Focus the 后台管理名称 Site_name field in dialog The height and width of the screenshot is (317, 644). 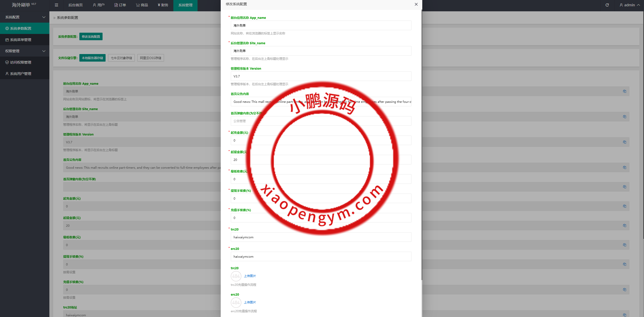pyautogui.click(x=321, y=51)
